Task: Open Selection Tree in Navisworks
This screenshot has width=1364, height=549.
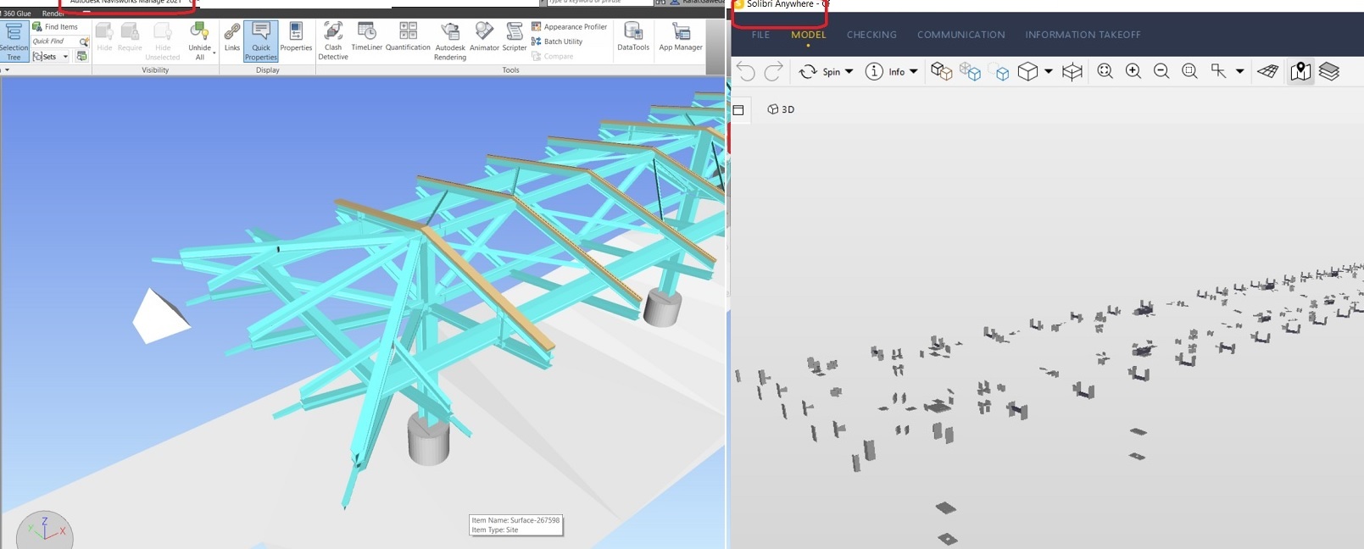Action: point(14,42)
